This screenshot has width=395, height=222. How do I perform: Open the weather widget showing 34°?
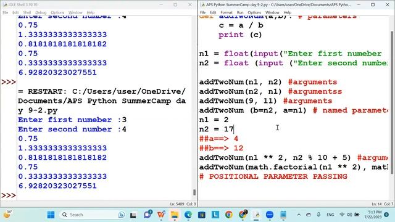click(7, 215)
